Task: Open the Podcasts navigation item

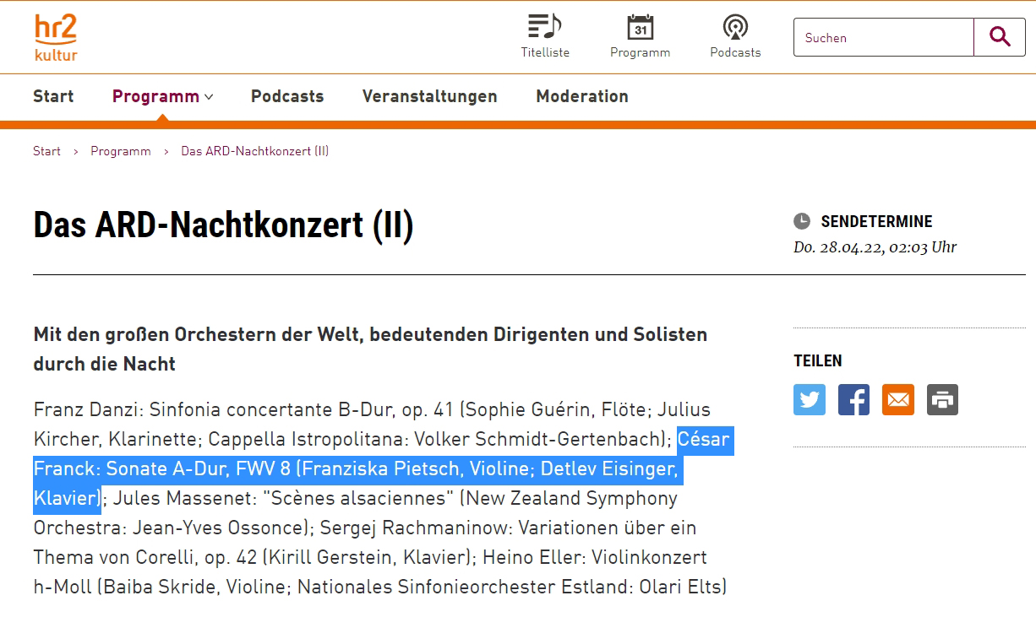Action: [x=287, y=96]
